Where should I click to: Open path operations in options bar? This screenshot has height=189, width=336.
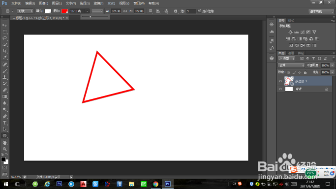151,11
